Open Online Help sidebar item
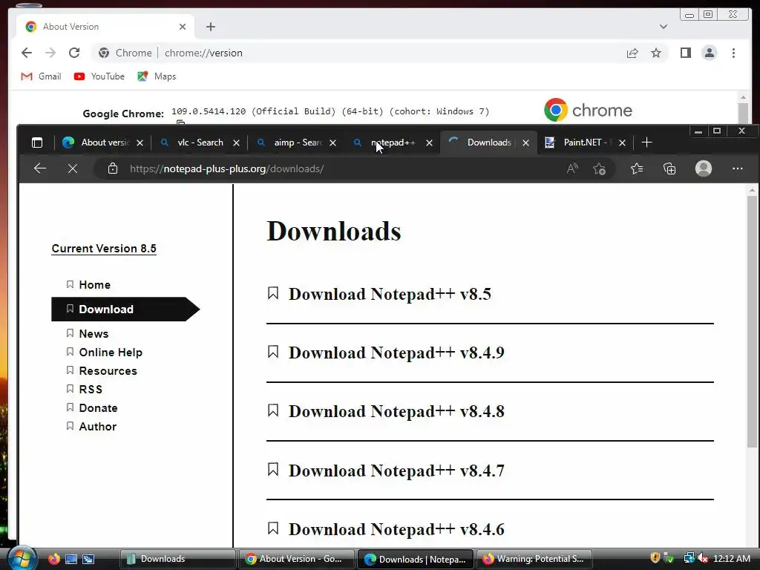Image resolution: width=760 pixels, height=570 pixels. tap(111, 353)
